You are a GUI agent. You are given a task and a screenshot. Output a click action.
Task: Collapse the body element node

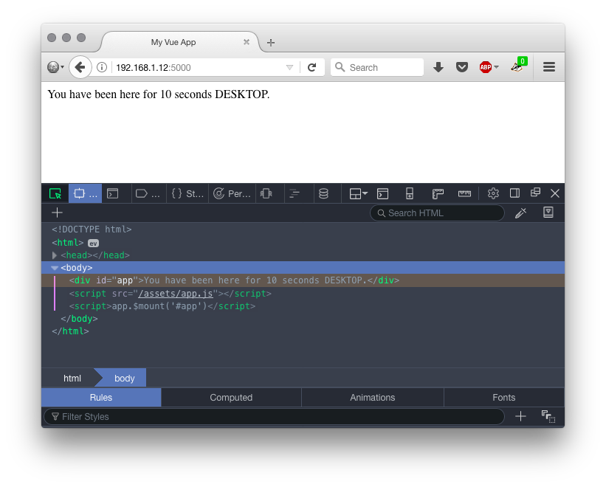[55, 268]
